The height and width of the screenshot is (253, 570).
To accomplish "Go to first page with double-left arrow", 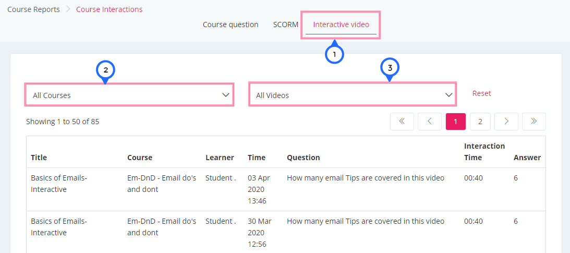I will 402,122.
